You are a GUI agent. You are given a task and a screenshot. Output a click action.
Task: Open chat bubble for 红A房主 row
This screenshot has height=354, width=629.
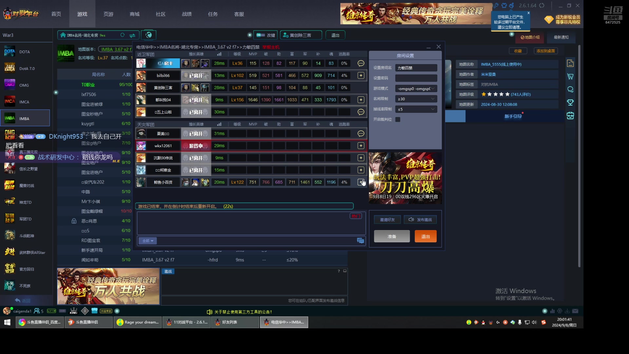click(361, 63)
